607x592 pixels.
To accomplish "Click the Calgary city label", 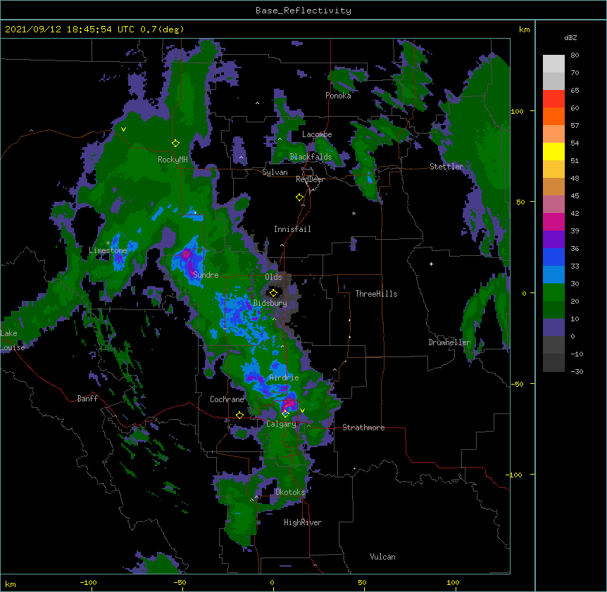I will (281, 424).
